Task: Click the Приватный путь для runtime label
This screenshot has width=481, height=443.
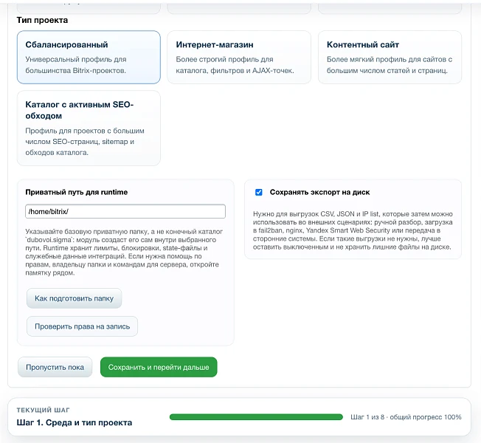Action: [x=77, y=192]
